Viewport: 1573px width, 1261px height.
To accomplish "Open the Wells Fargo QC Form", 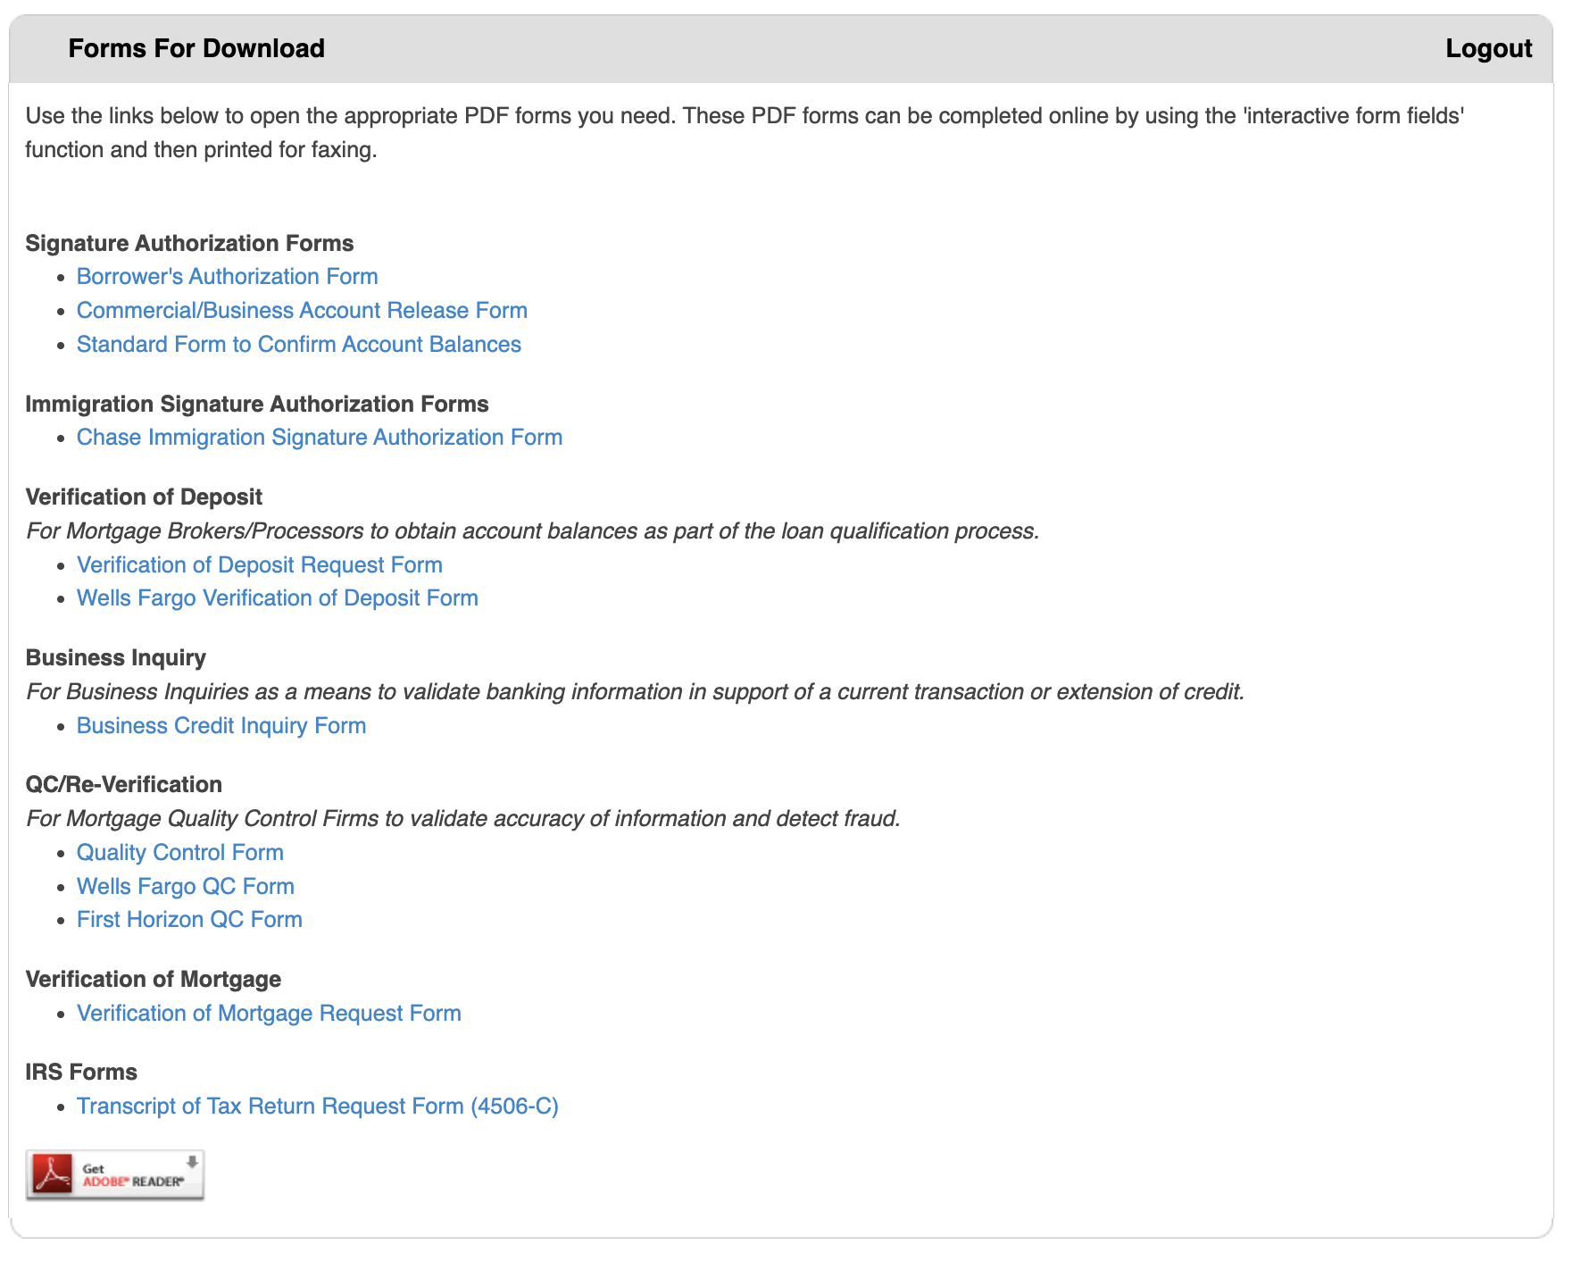I will coord(186,886).
